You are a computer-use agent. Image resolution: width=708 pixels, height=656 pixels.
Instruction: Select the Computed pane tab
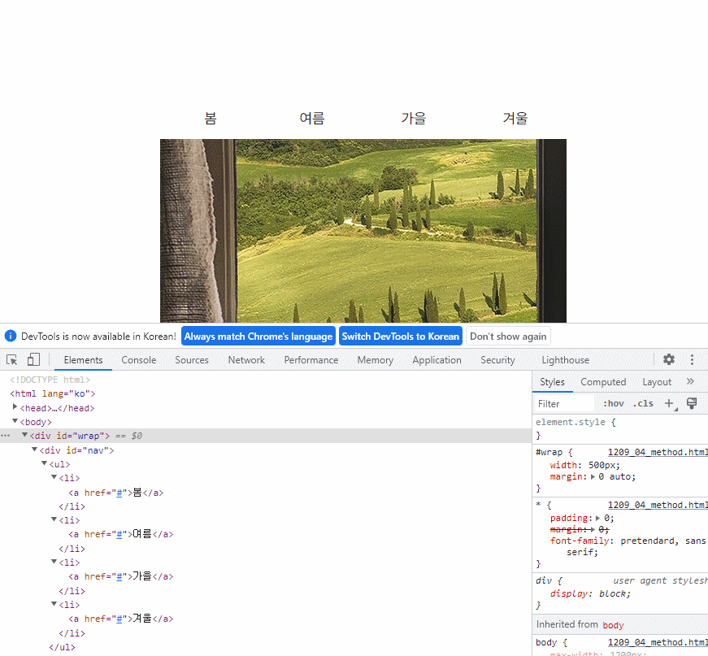[603, 382]
